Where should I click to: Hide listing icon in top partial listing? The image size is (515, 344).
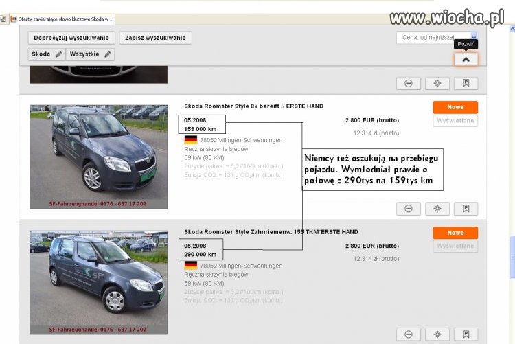coord(409,83)
